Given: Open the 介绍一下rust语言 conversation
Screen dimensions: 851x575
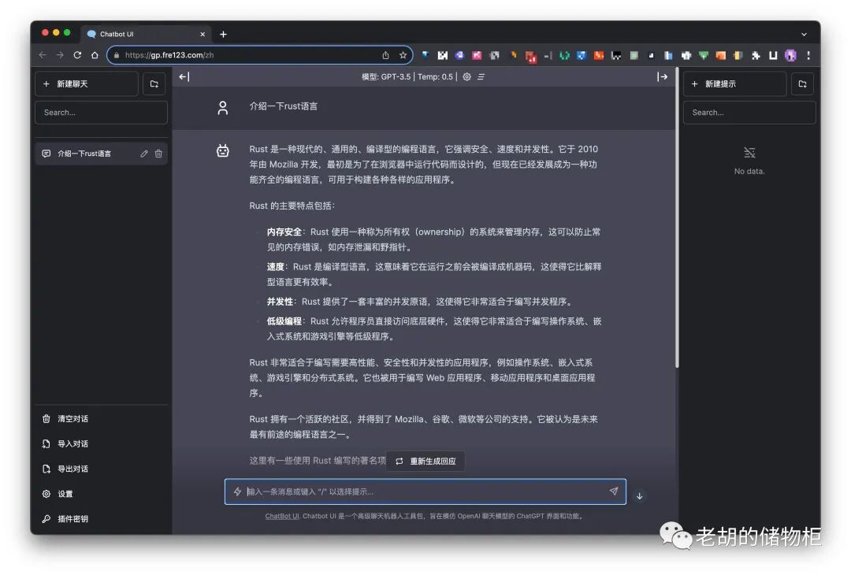Looking at the screenshot, I should point(84,154).
